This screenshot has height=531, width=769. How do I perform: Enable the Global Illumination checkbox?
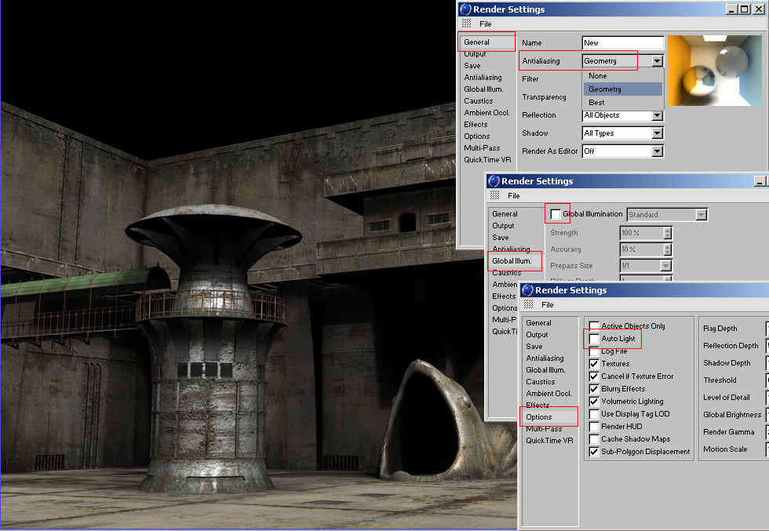click(x=556, y=214)
